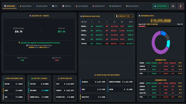Select the AIRTM wallet card
This screenshot has width=186, height=104.
coord(121,89)
